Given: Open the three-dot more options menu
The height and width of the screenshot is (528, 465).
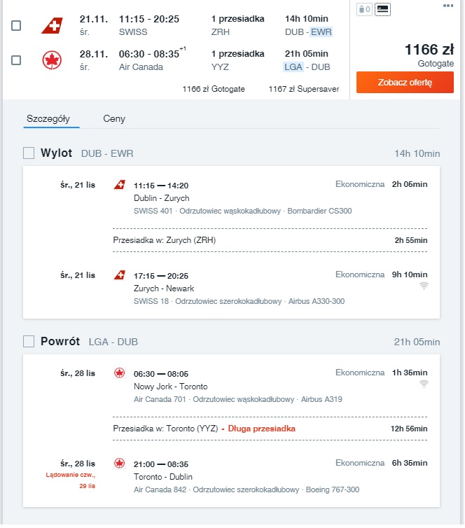Looking at the screenshot, I should (447, 6).
